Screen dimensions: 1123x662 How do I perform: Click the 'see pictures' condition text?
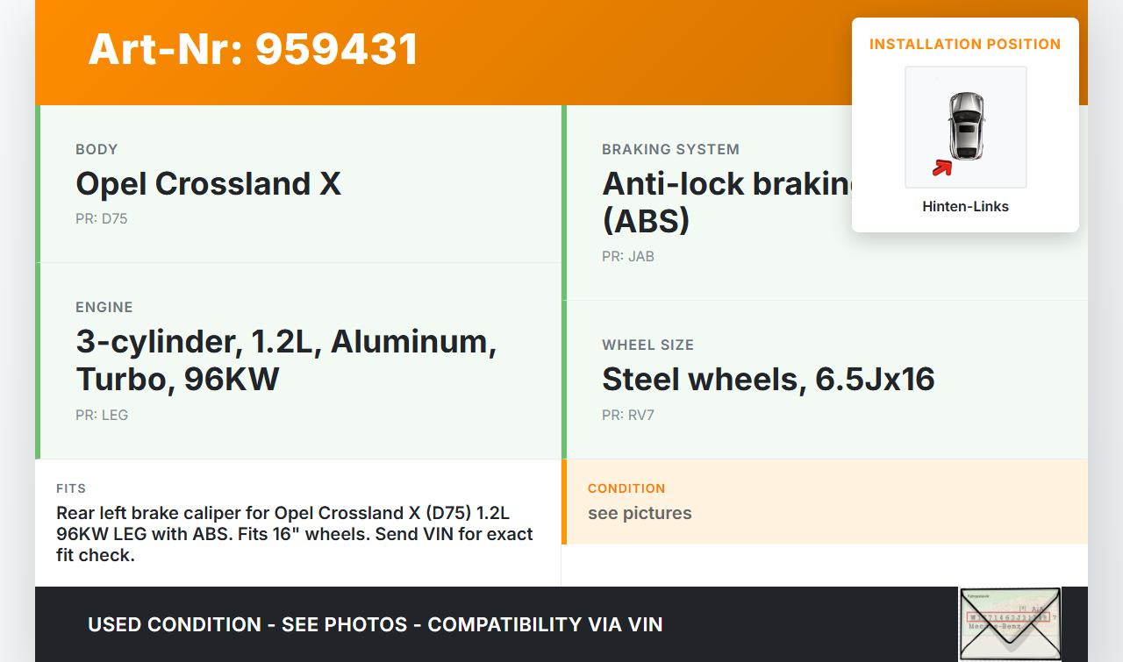pos(640,513)
